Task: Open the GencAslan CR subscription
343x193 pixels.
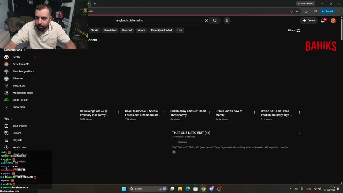Action: [20, 64]
